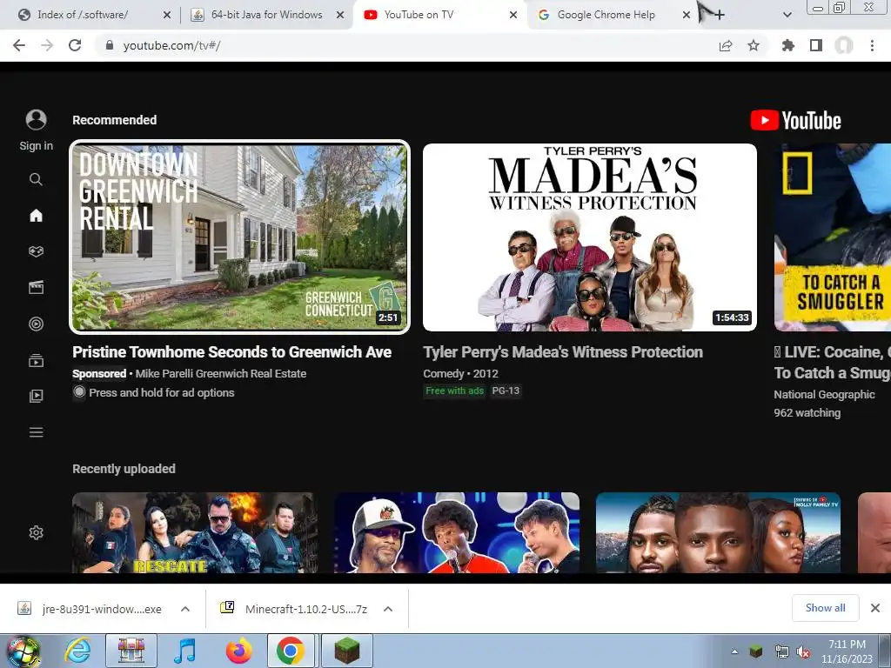
Task: Close the Google Chrome Help tab
Action: [687, 15]
